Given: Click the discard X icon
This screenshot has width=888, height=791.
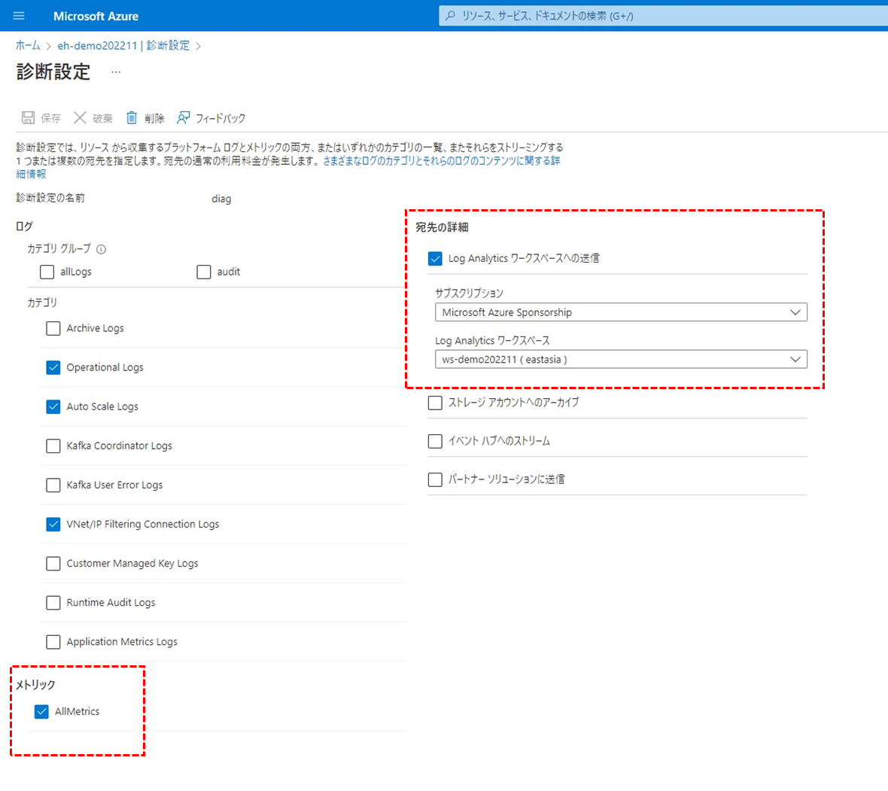Looking at the screenshot, I should [x=80, y=117].
